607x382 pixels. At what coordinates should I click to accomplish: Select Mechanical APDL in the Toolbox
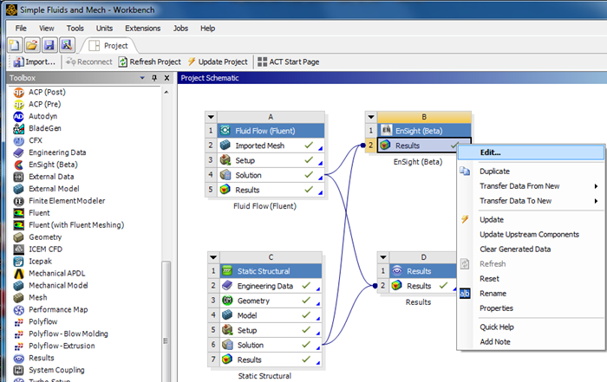click(x=49, y=274)
